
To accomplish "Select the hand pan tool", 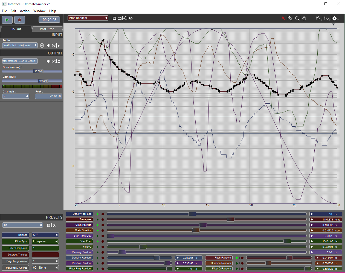I will click(304, 18).
